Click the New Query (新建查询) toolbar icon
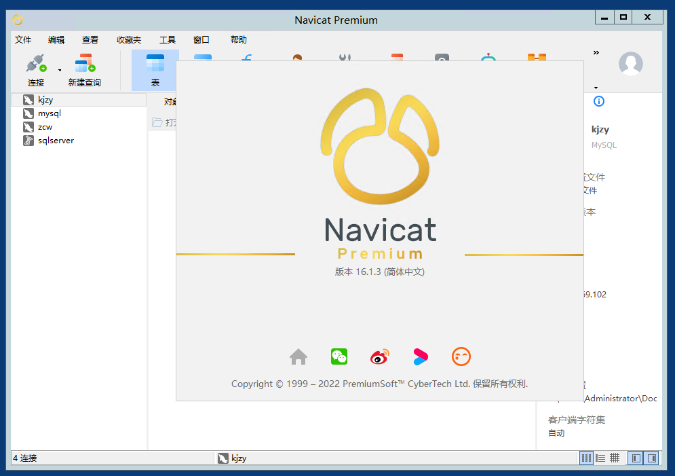The image size is (675, 476). click(x=85, y=63)
